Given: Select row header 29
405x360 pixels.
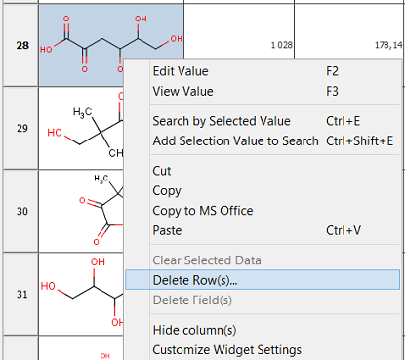Looking at the screenshot, I should point(21,128).
